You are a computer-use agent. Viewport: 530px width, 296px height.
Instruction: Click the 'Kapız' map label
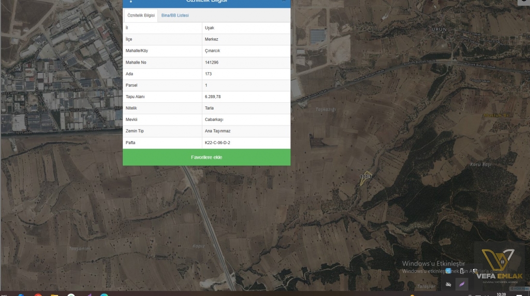pos(198,246)
